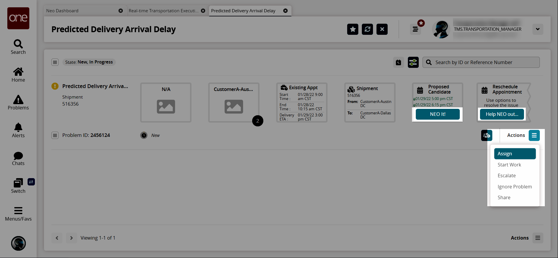Click the Shipment 516356 route card
558x258 pixels.
coord(370,102)
